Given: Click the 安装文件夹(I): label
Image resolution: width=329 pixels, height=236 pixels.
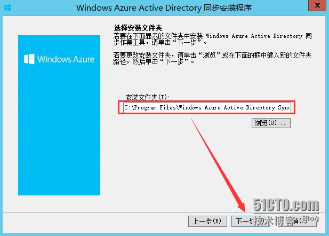Looking at the screenshot, I should [147, 97].
